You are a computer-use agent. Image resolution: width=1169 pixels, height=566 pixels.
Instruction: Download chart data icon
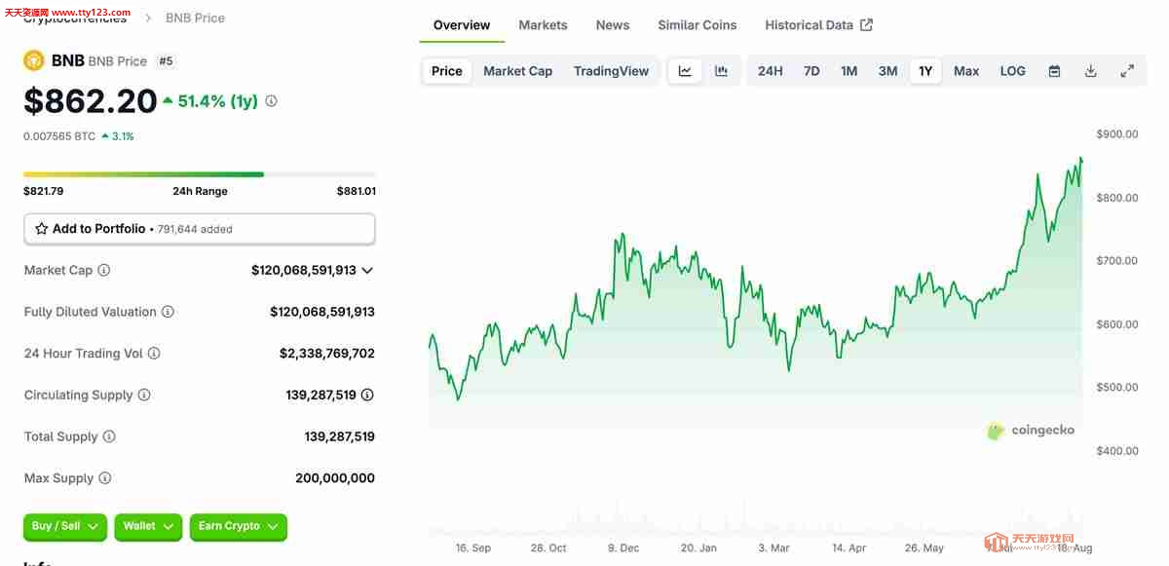pos(1090,71)
